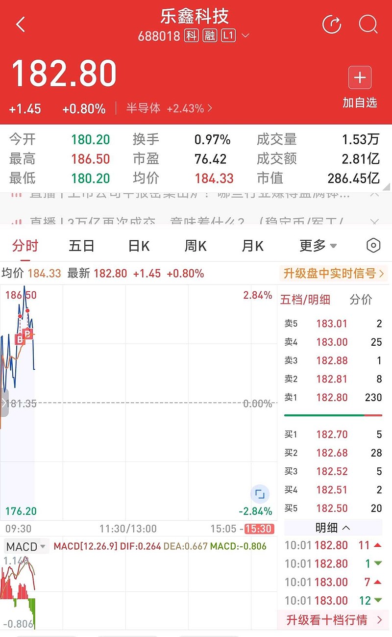Image resolution: width=392 pixels, height=637 pixels.
Task: Tap trade detail 183.00 volume 7
Action: tap(333, 582)
